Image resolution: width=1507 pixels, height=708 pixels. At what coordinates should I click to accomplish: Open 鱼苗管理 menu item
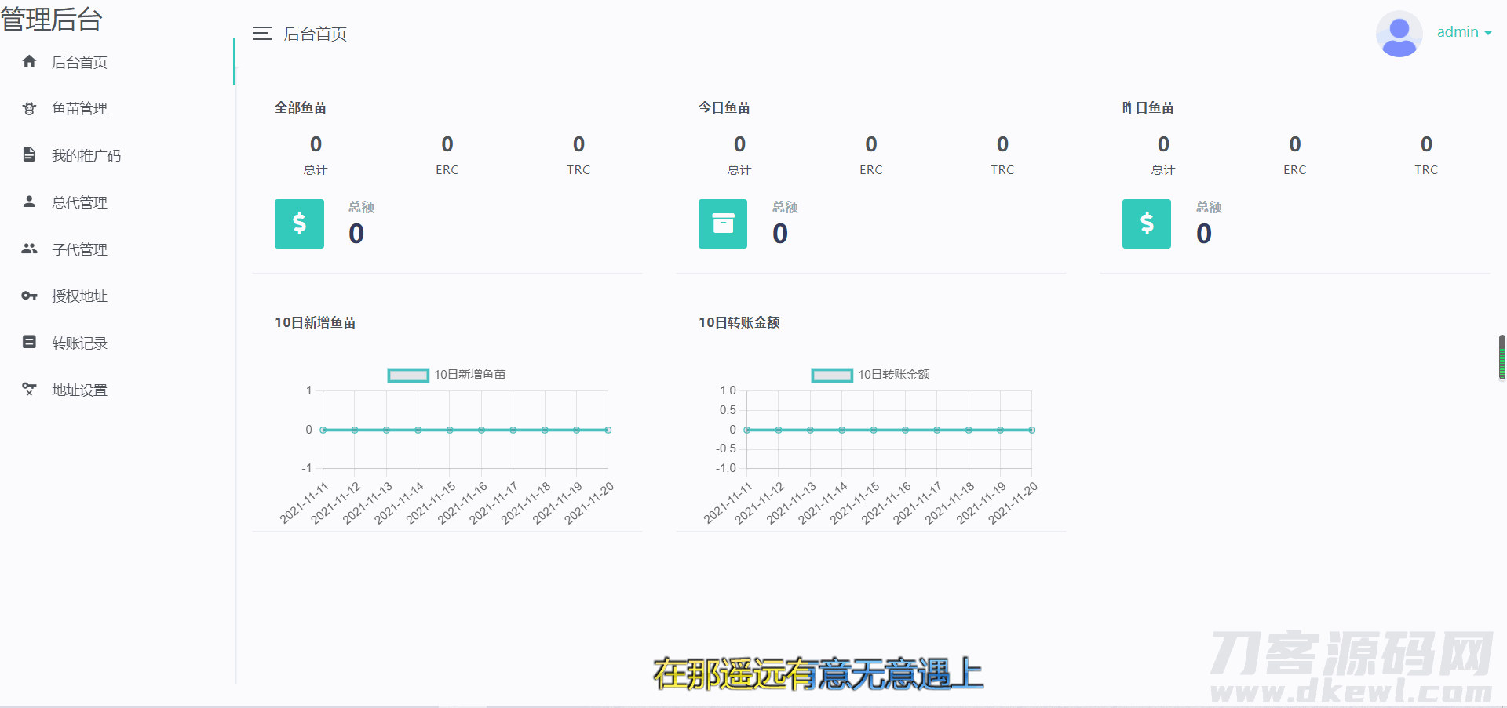(79, 109)
